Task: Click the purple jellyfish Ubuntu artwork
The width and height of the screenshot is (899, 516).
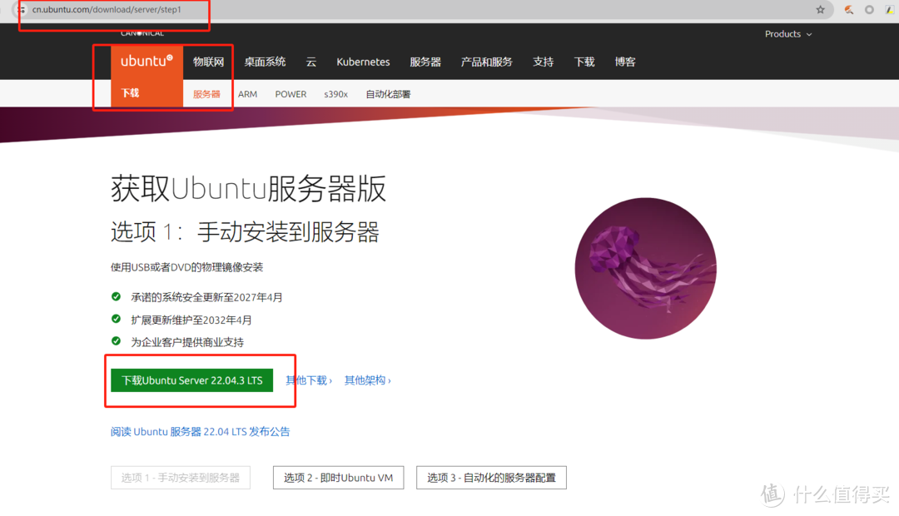Action: (x=645, y=268)
